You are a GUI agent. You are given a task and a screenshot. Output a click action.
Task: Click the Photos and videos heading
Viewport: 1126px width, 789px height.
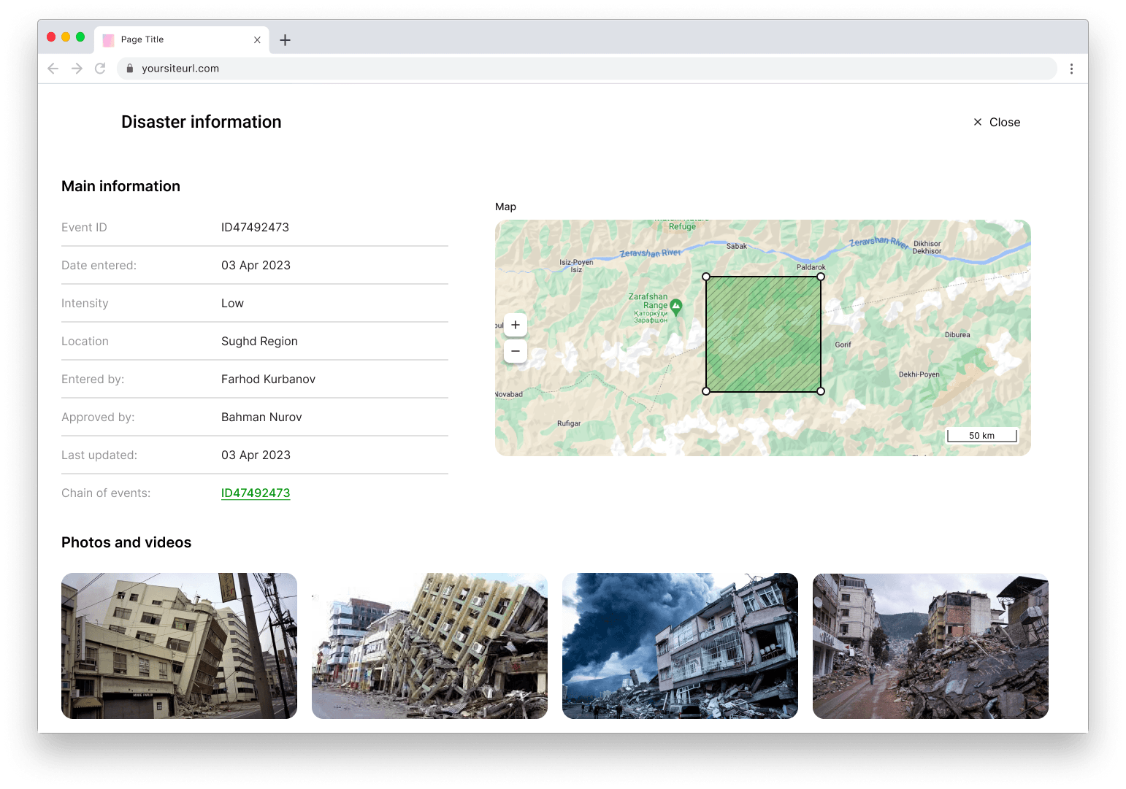126,542
